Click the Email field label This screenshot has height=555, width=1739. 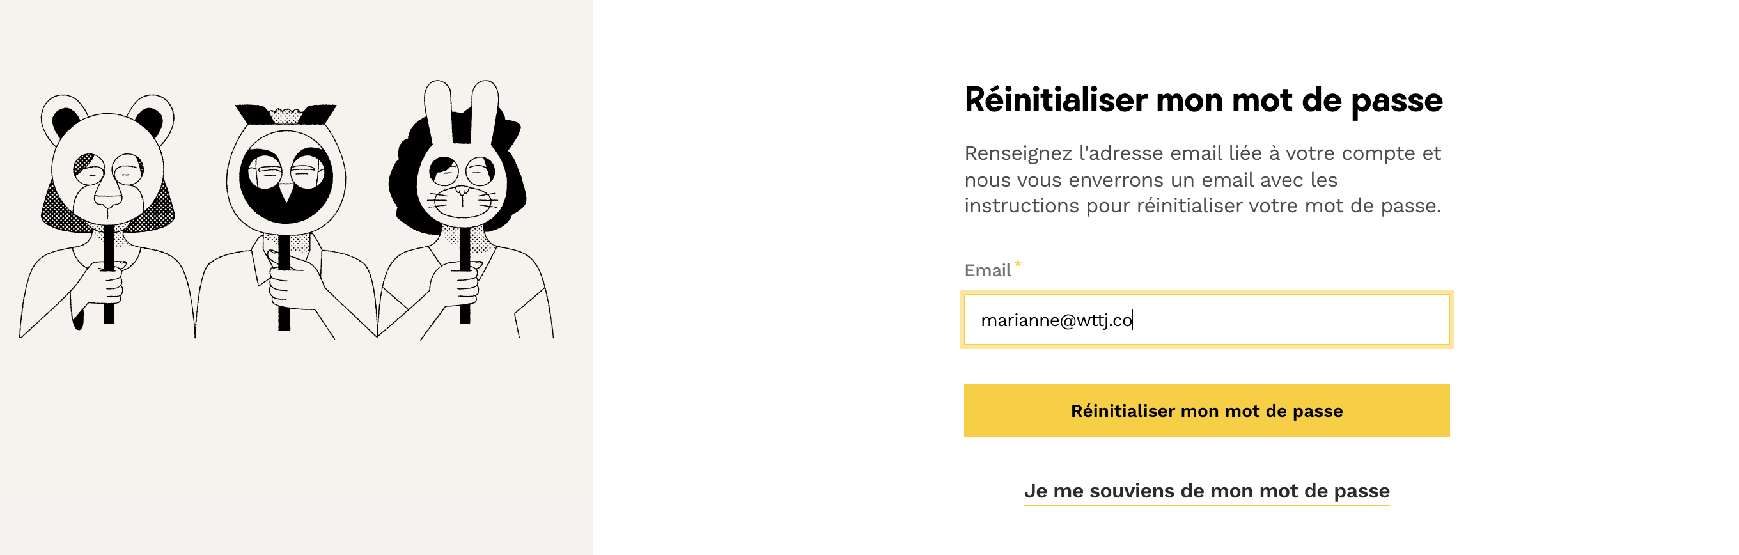(x=987, y=270)
